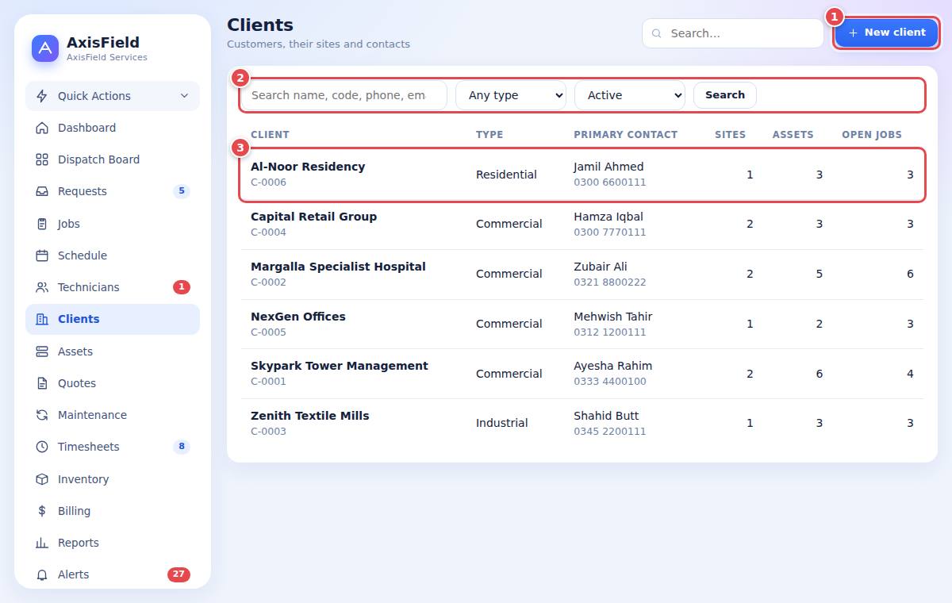Open the Active status dropdown
Screen dimensions: 952x603
pyautogui.click(x=630, y=95)
